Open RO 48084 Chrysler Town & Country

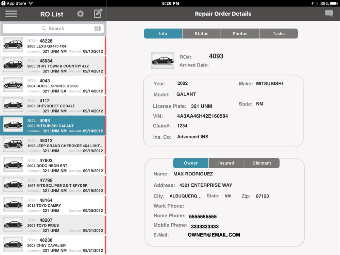click(x=53, y=66)
